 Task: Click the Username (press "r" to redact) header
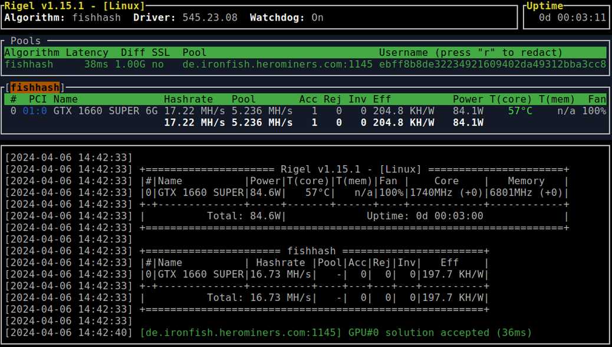pos(470,53)
